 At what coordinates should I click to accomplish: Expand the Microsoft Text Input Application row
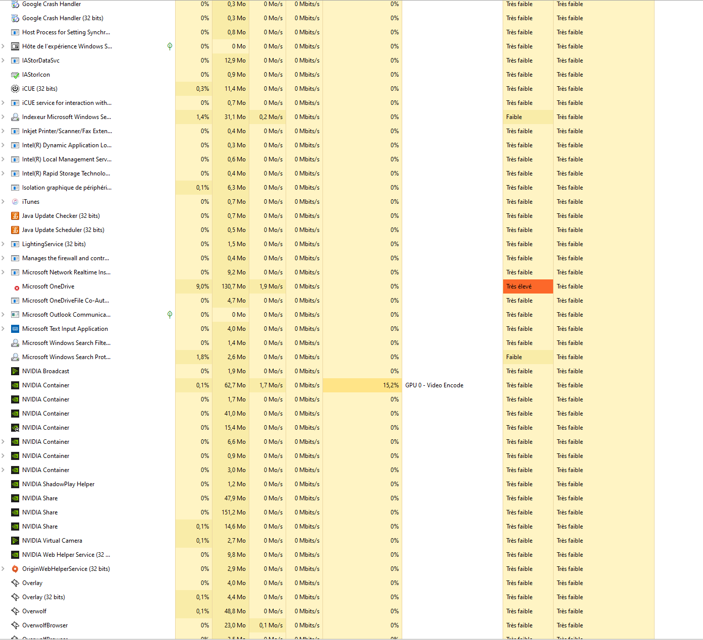[4, 329]
